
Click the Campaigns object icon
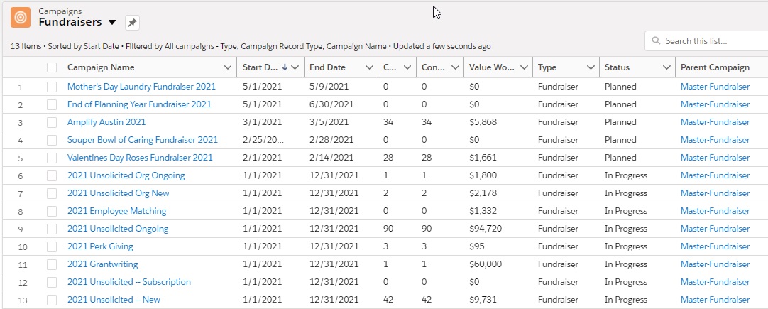(21, 18)
